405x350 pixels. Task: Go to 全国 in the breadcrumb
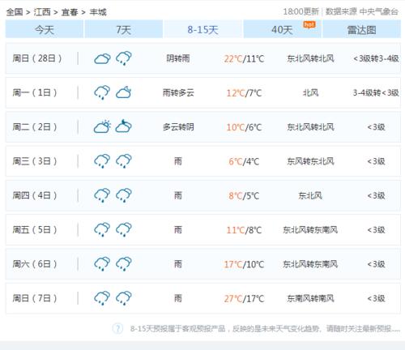click(x=15, y=12)
